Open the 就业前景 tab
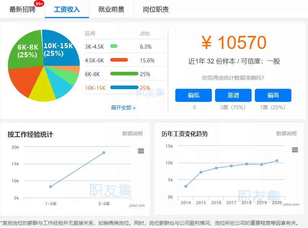This screenshot has width=308, height=228. click(x=111, y=9)
